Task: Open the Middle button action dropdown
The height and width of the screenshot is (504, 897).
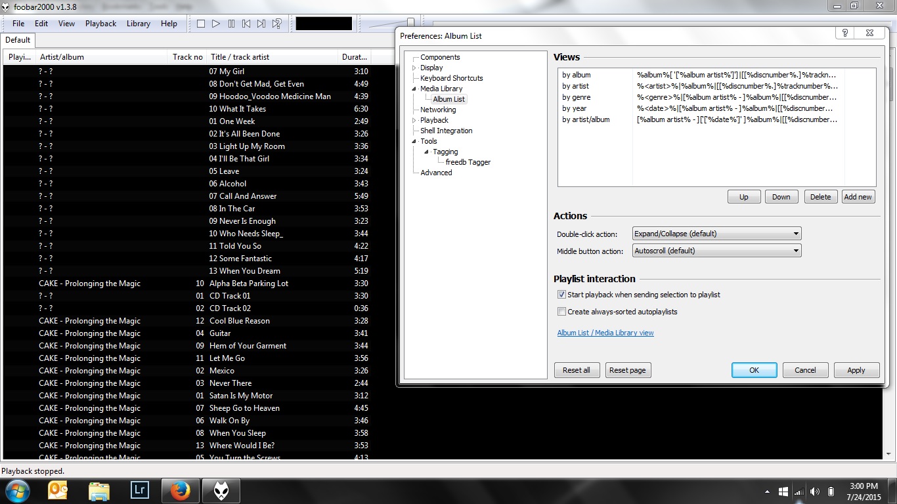Action: [716, 251]
